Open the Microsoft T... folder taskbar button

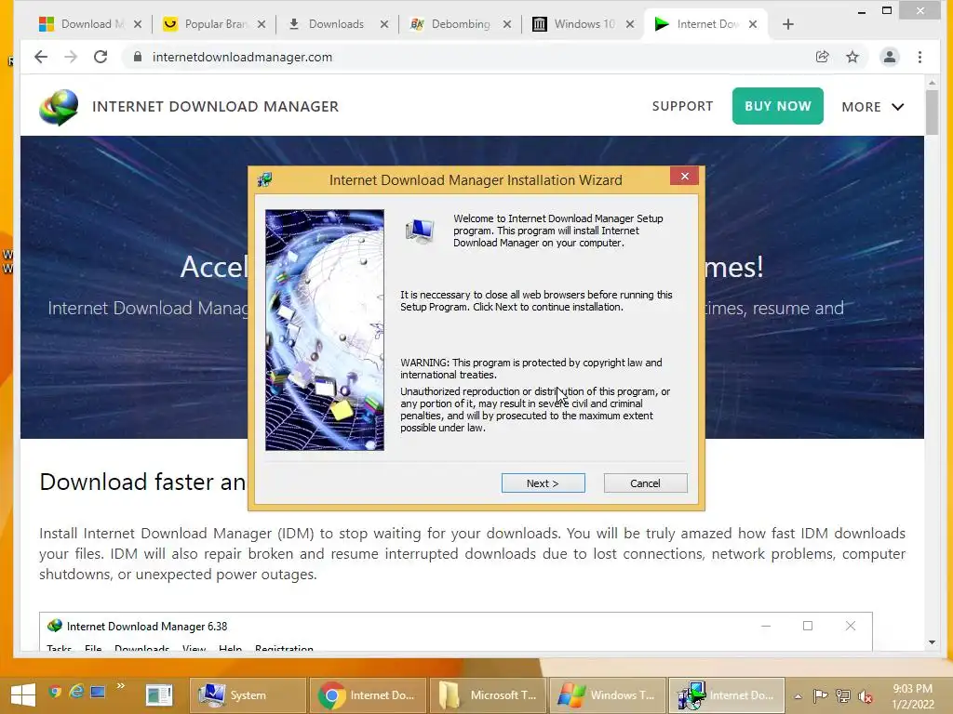point(488,695)
